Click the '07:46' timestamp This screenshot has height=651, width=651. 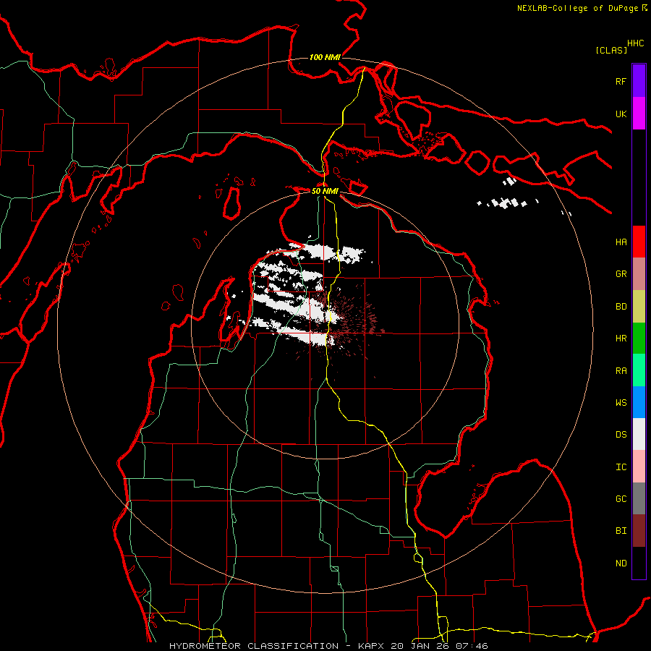tap(472, 646)
